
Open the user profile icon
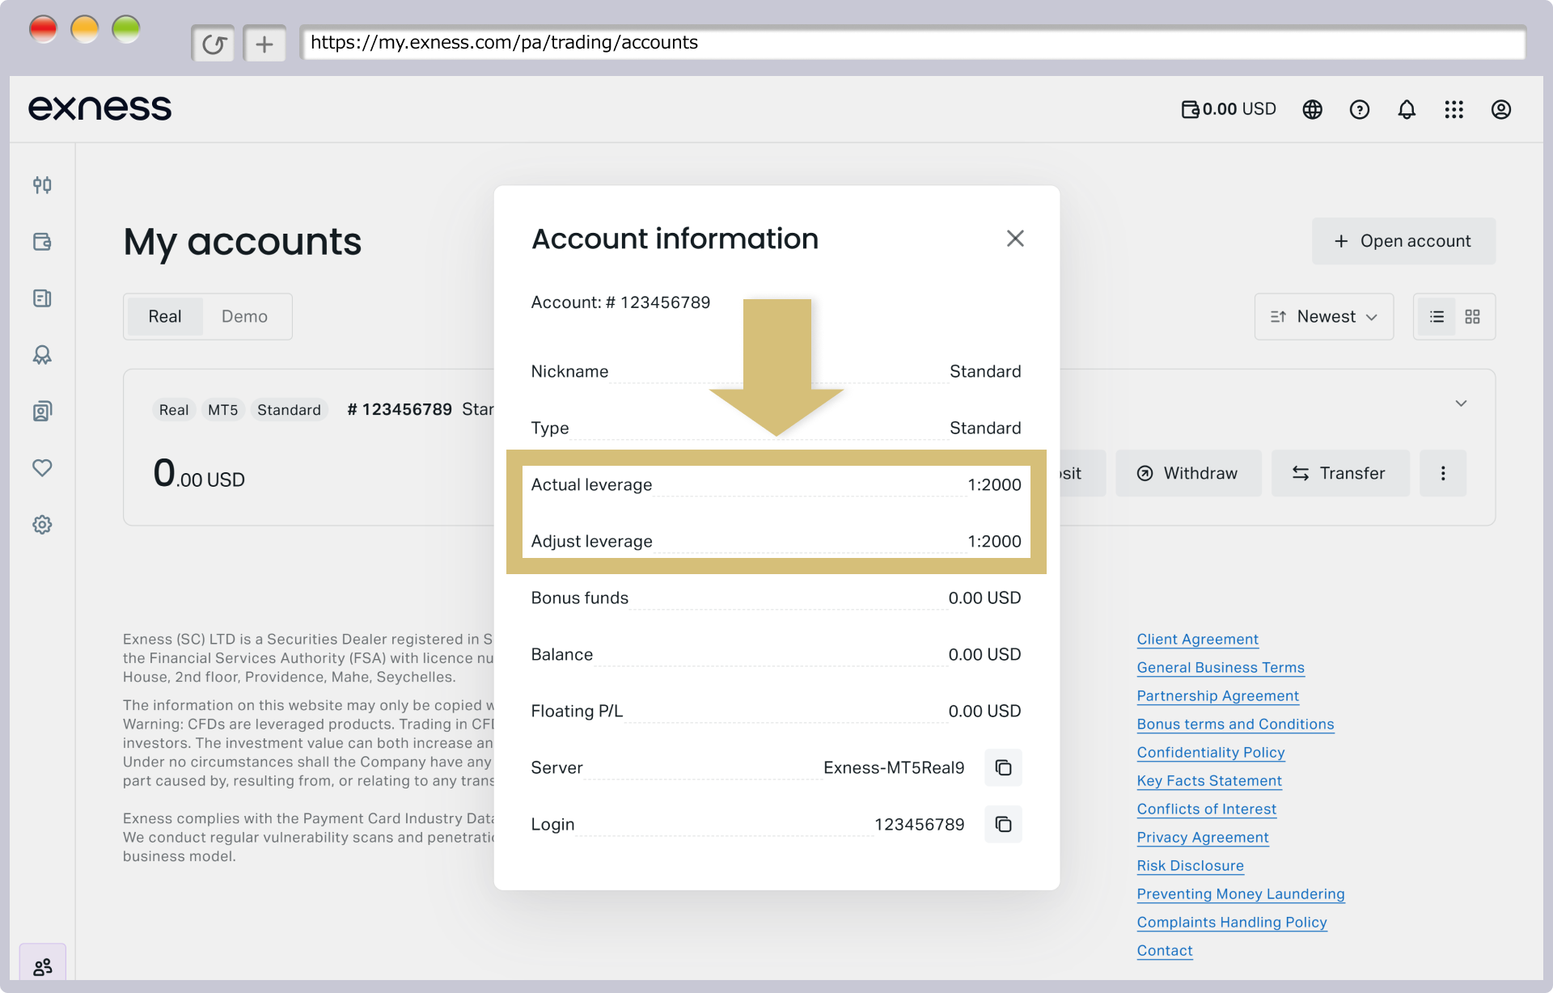[x=1501, y=109]
